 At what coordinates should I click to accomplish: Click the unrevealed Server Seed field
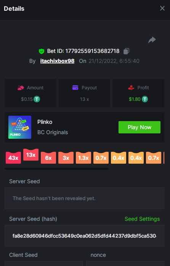tap(84, 198)
